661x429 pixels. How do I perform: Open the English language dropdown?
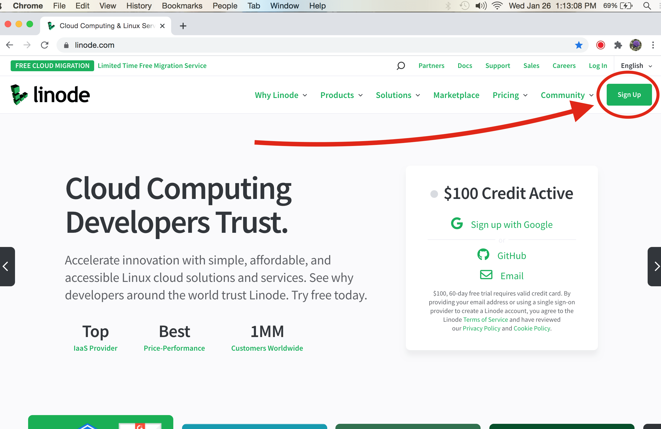click(x=635, y=66)
